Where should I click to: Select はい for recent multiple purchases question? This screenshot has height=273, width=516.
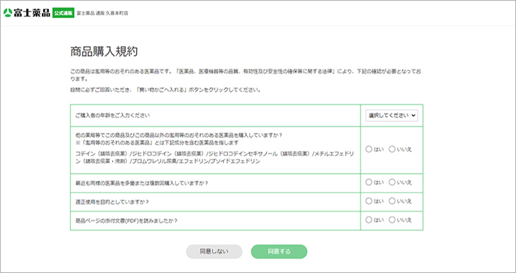click(369, 182)
